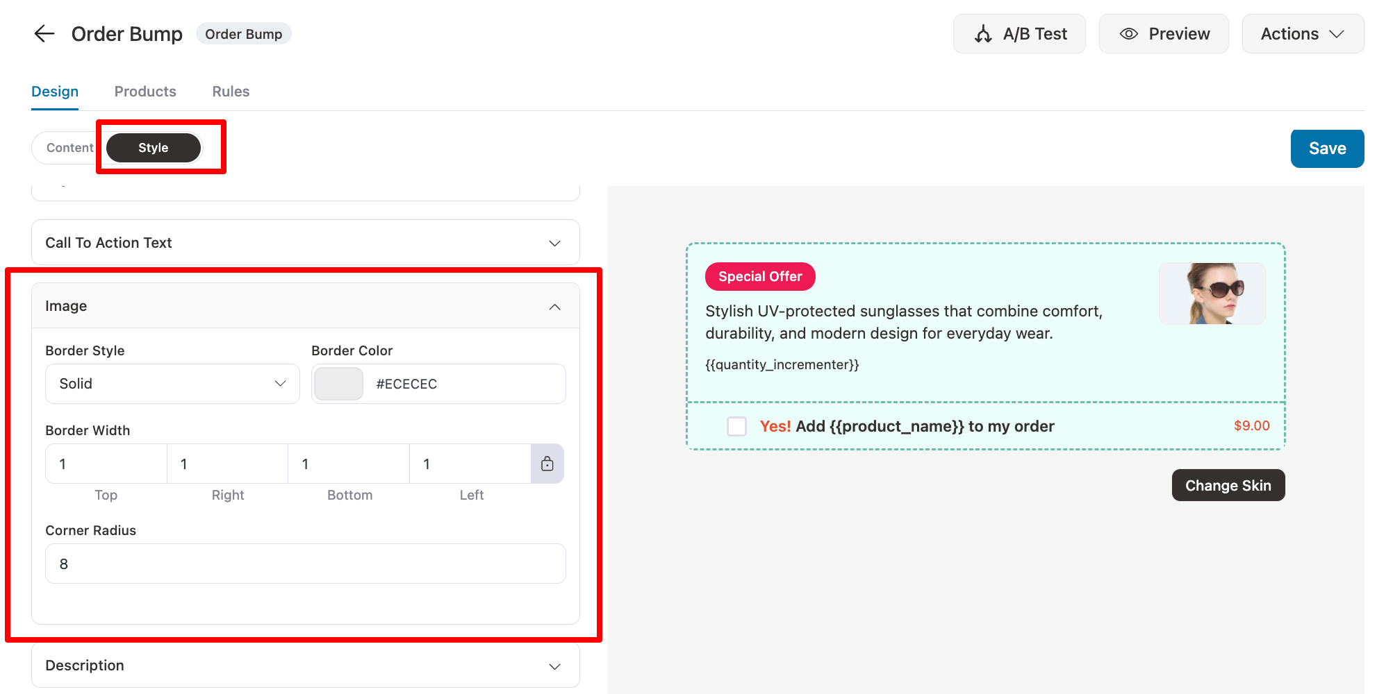Click the Corner Radius input field
Screen dimensions: 1377x694
[305, 564]
